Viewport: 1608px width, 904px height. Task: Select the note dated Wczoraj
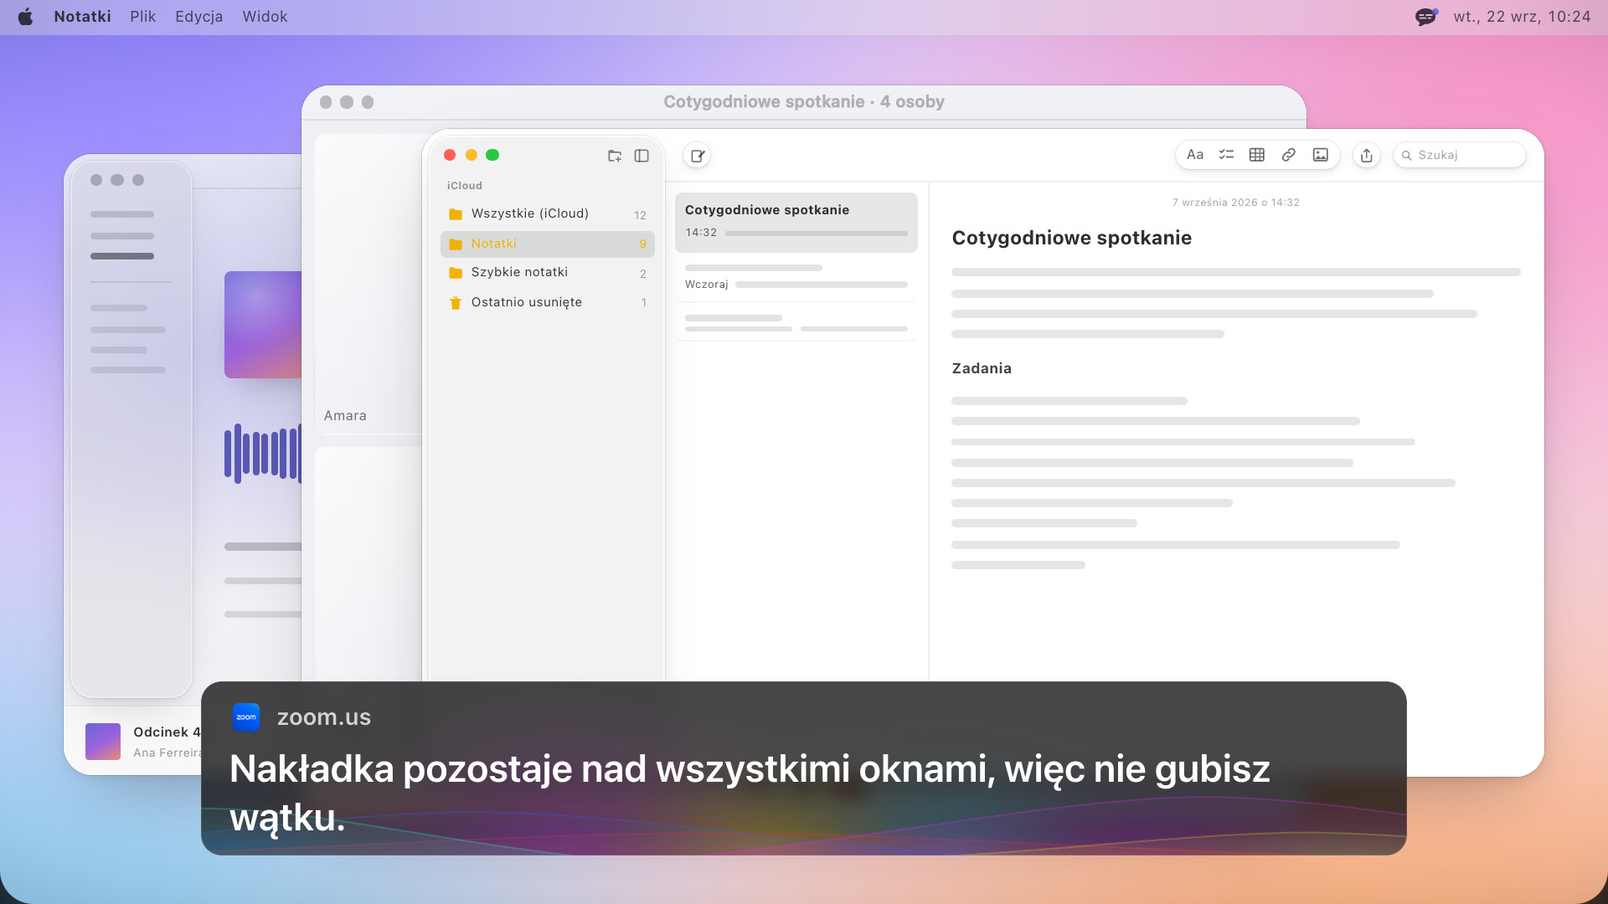point(796,278)
